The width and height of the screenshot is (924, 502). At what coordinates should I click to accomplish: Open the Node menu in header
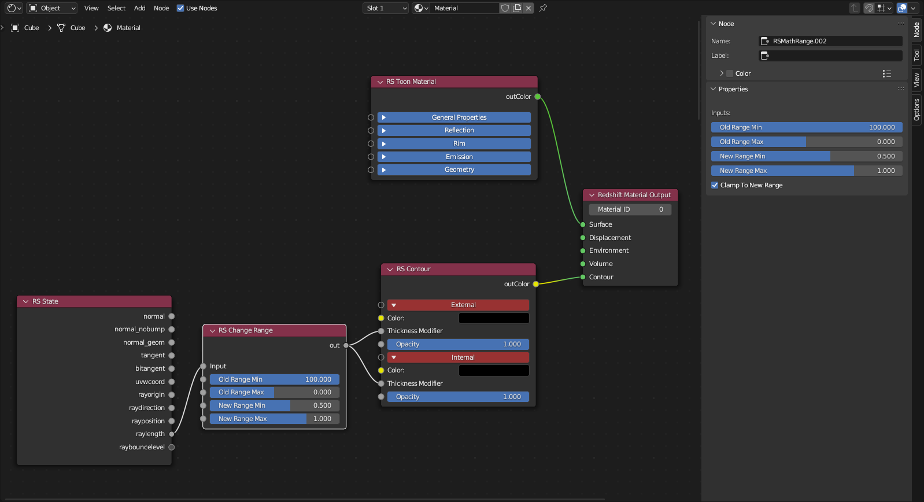click(x=161, y=8)
